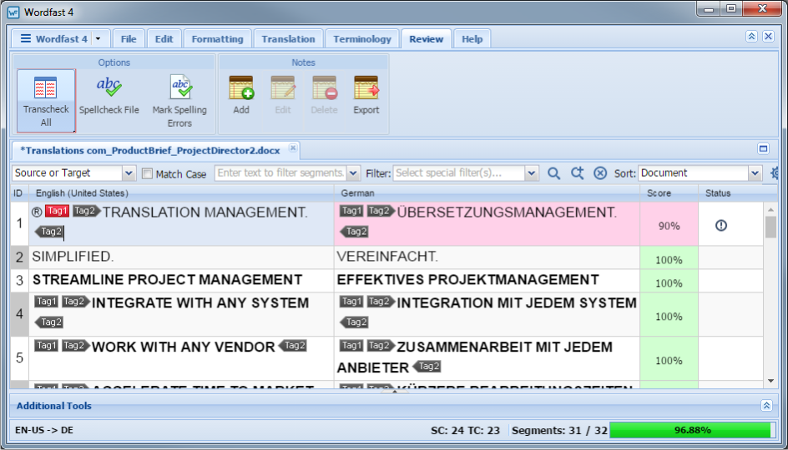Close the ribbon with the X icon

pos(769,36)
